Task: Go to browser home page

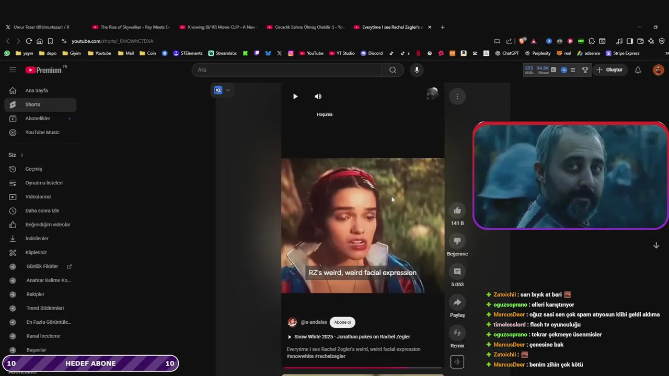Action: click(x=39, y=41)
